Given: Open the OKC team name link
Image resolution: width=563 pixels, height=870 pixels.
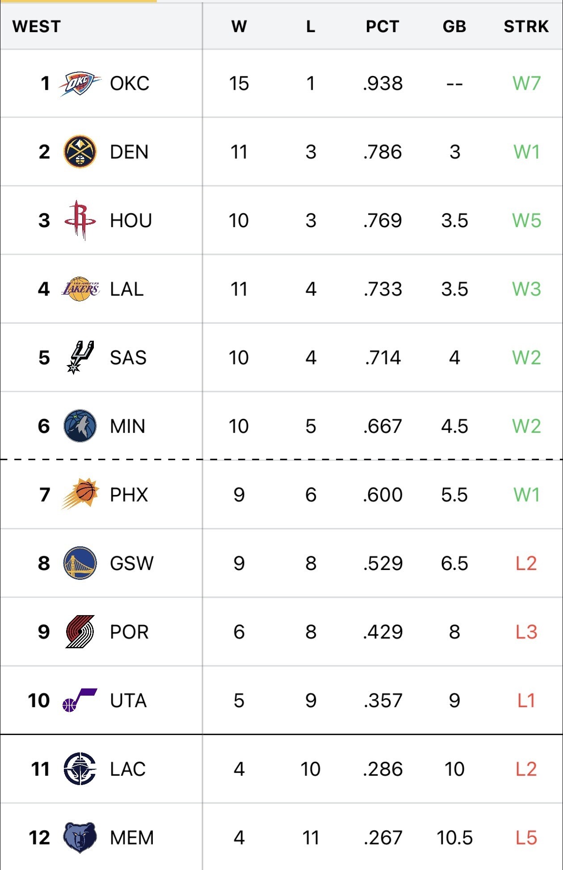Looking at the screenshot, I should click(130, 84).
